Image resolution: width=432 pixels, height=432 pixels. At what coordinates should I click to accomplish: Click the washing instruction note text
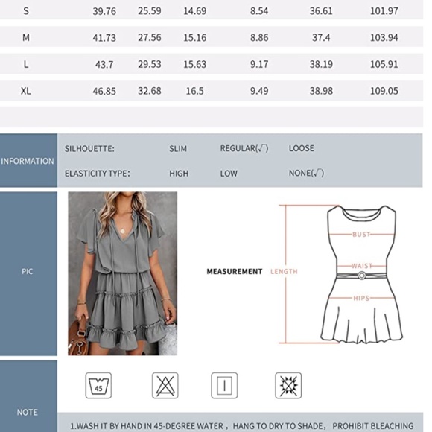[x=241, y=426]
